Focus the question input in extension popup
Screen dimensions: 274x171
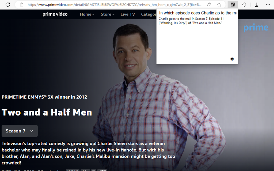pos(198,13)
